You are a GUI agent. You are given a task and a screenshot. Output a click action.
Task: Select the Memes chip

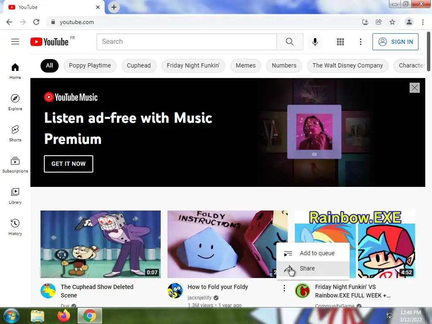(x=246, y=65)
